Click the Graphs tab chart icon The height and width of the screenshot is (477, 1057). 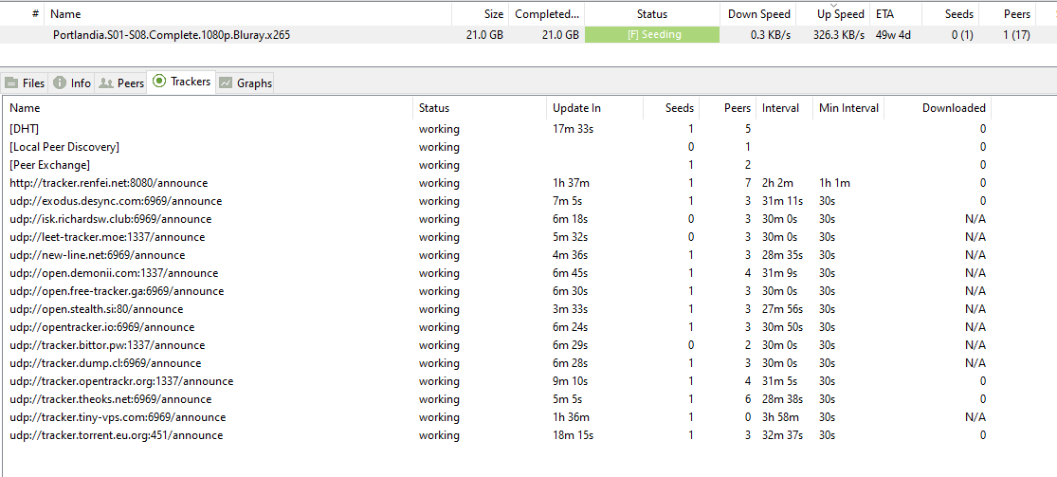point(226,83)
